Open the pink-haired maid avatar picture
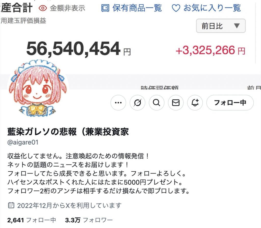 pyautogui.click(x=38, y=88)
